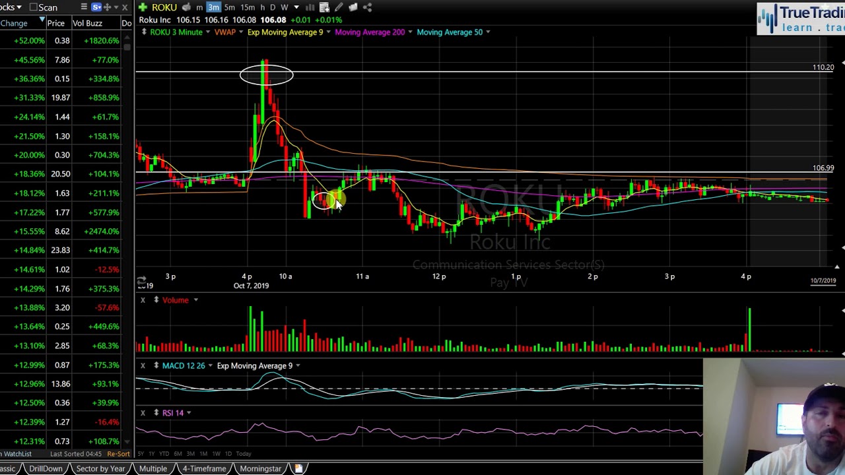
Task: Click the reorder arrows beside Volume
Action: tap(156, 300)
